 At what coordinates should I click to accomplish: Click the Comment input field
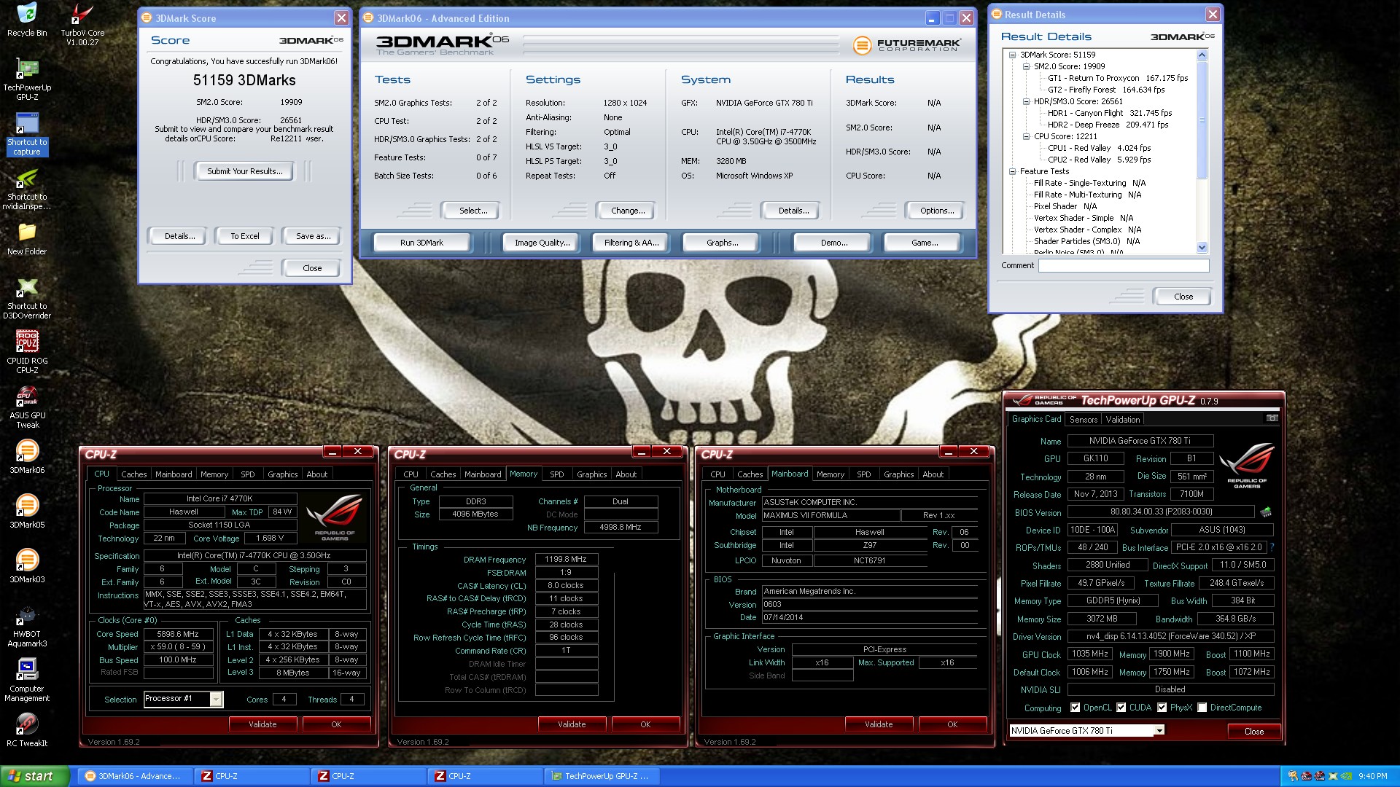(1123, 266)
